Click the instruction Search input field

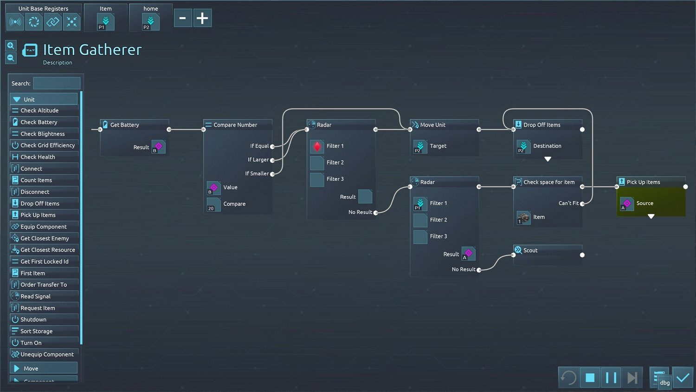57,84
